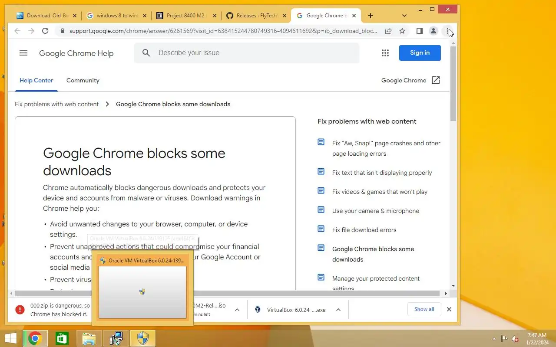This screenshot has width=556, height=347.
Task: Click the Google Chrome Help title
Action: click(x=76, y=53)
